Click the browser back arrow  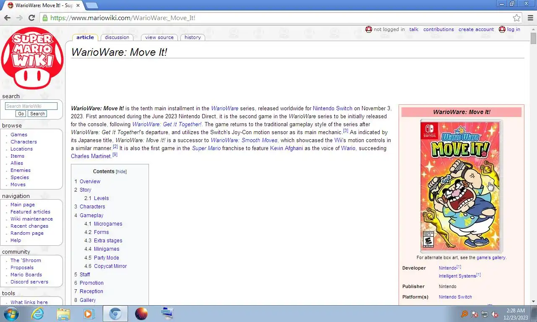click(7, 18)
